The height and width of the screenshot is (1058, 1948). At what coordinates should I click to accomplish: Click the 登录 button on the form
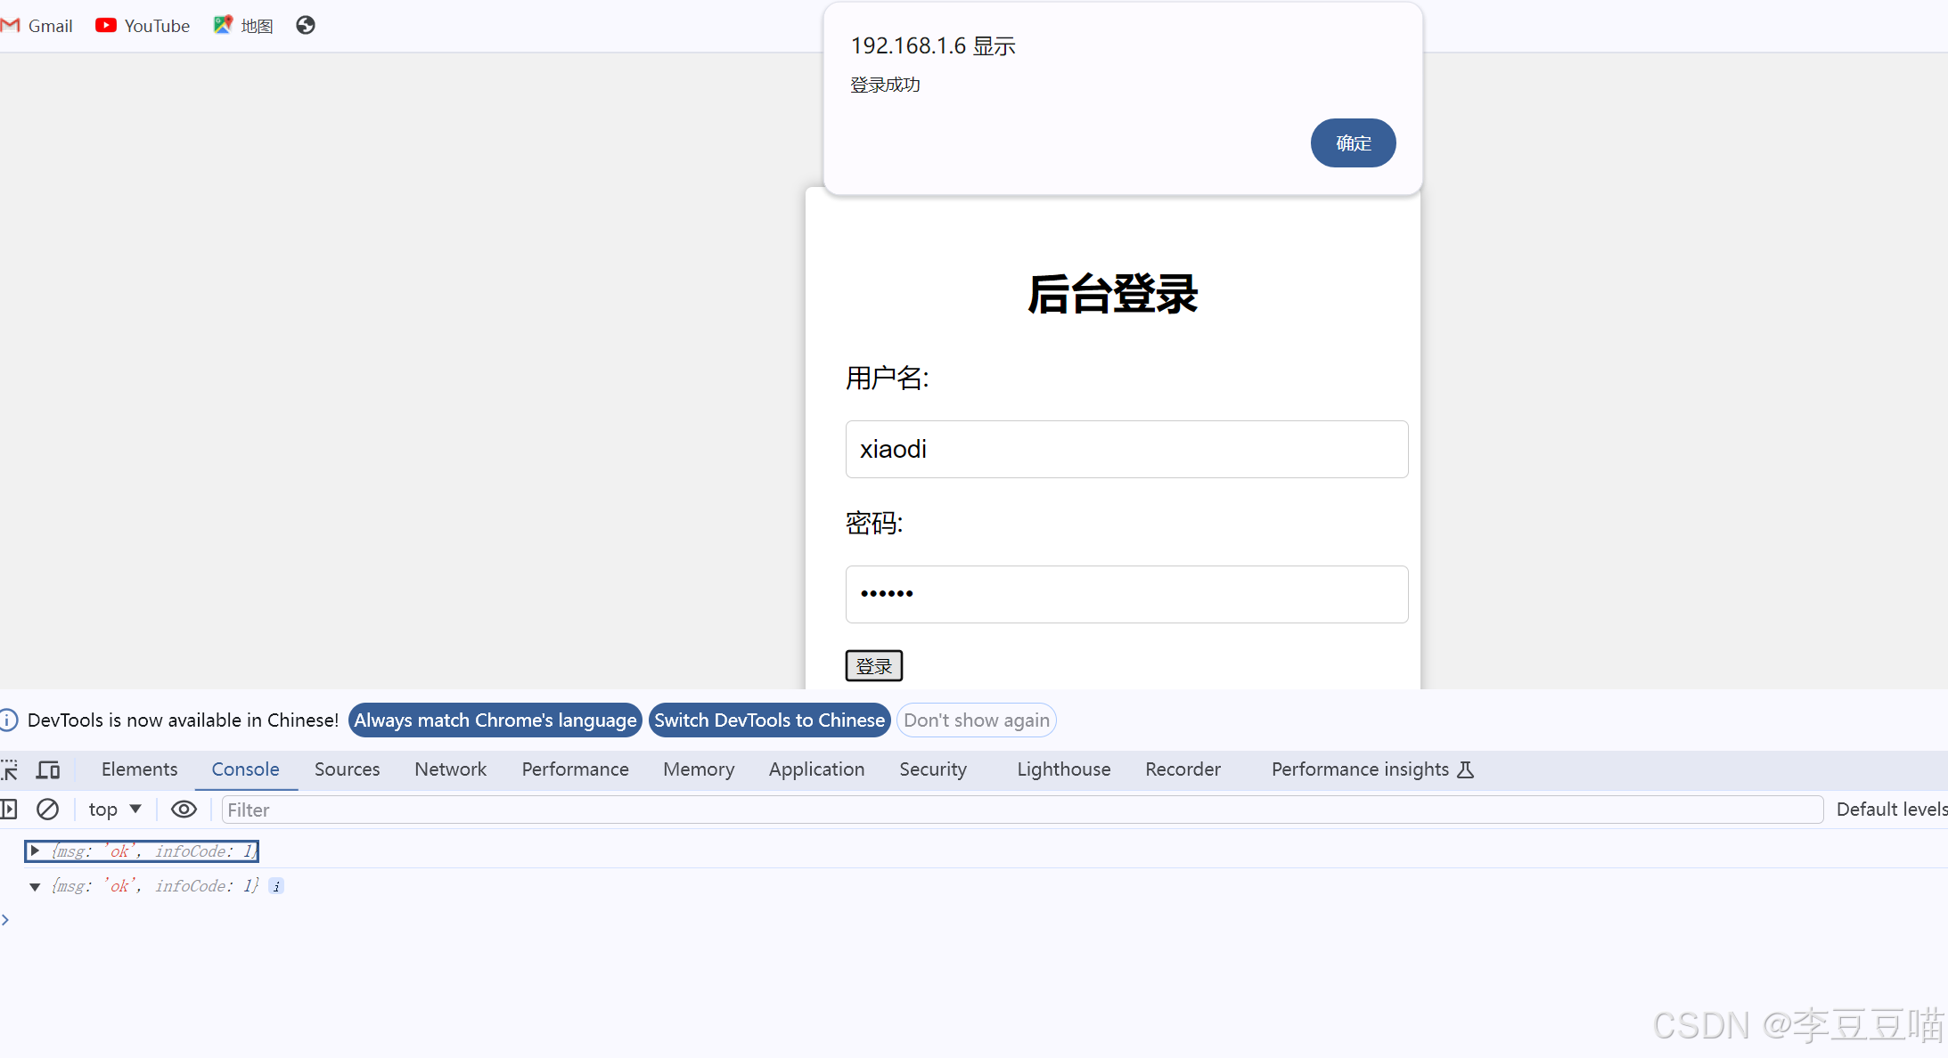[x=873, y=665]
